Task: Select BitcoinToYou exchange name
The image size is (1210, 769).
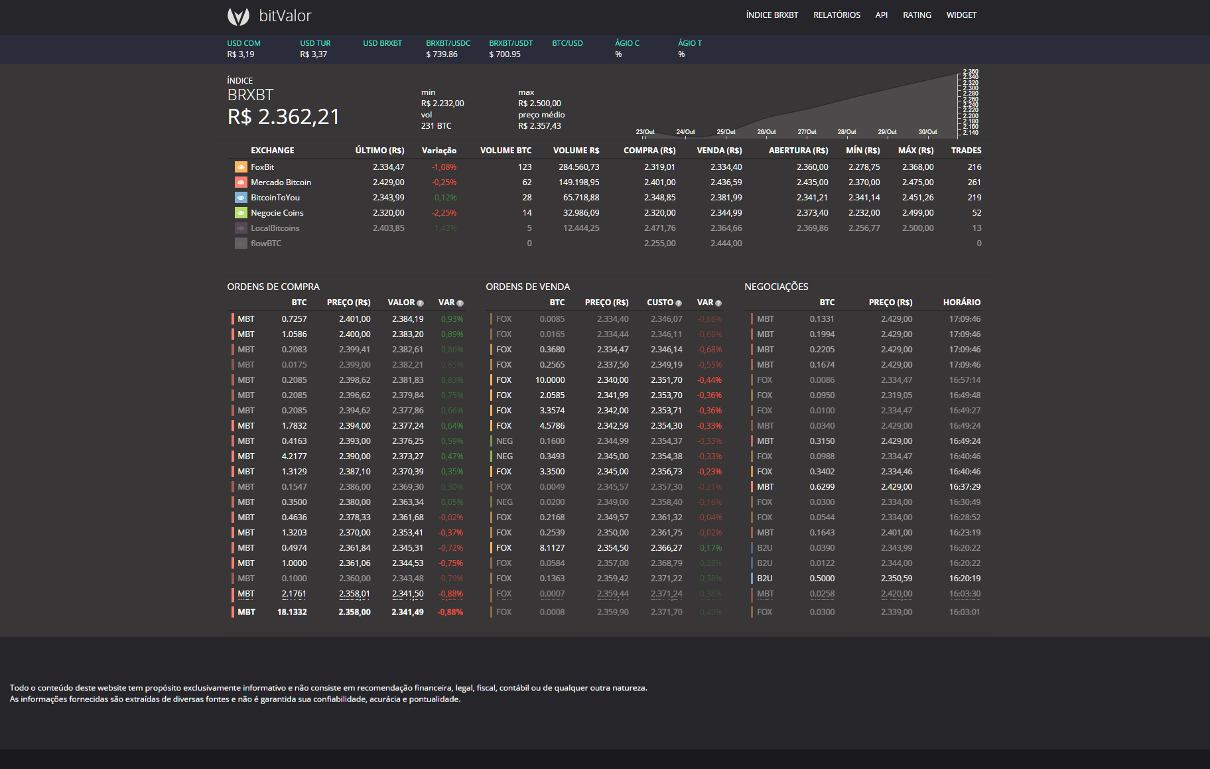Action: (x=275, y=198)
